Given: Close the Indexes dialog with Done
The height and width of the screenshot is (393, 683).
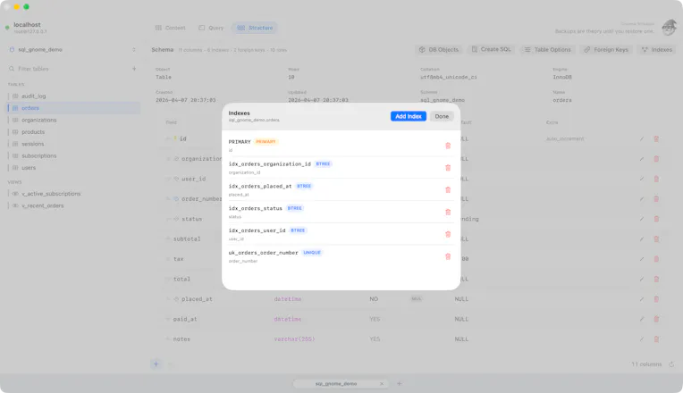Looking at the screenshot, I should coord(442,116).
